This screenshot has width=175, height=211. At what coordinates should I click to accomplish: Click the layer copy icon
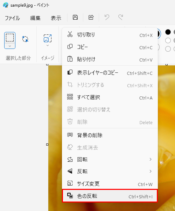pyautogui.click(x=70, y=72)
